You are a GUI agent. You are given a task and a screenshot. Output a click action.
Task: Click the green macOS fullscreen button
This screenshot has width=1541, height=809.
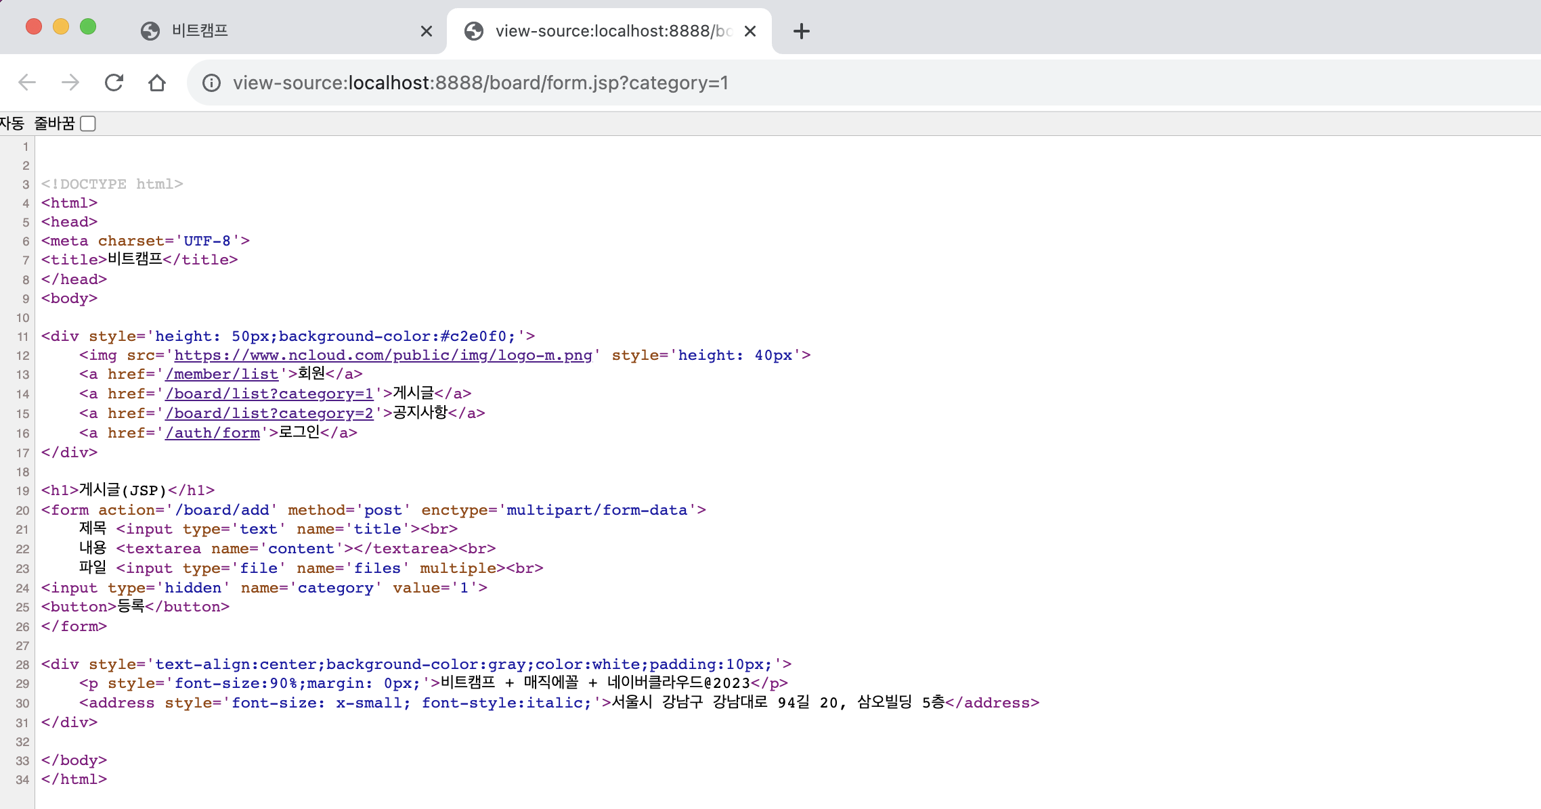pyautogui.click(x=88, y=26)
